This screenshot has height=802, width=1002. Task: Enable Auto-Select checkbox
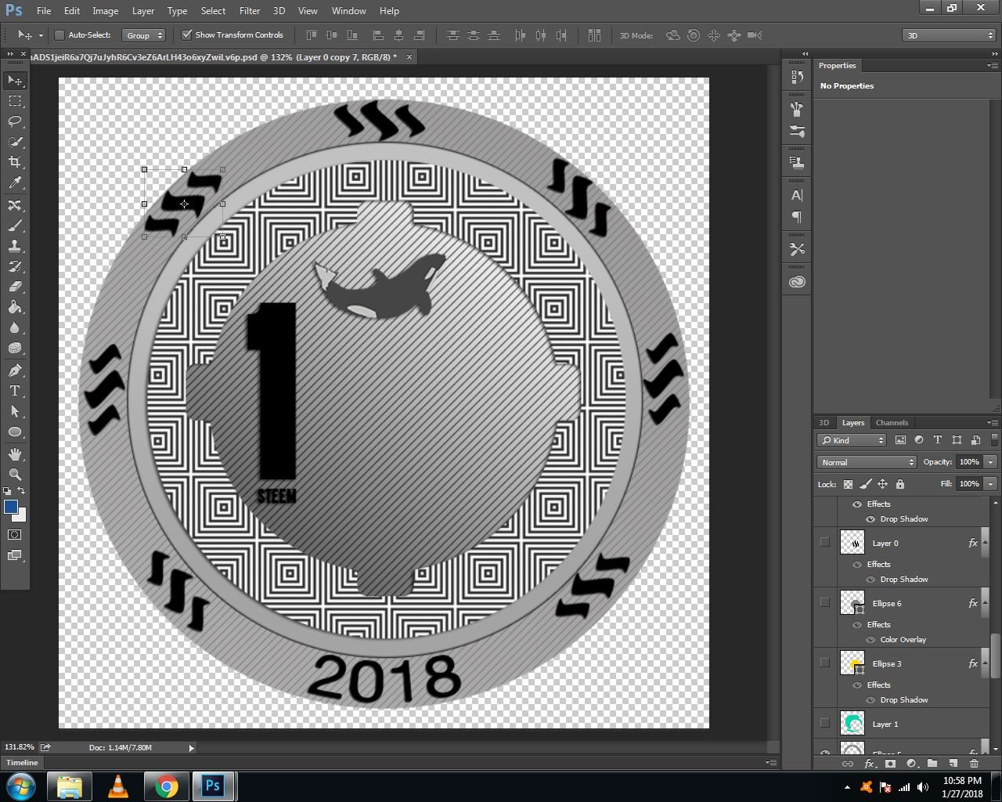[59, 35]
